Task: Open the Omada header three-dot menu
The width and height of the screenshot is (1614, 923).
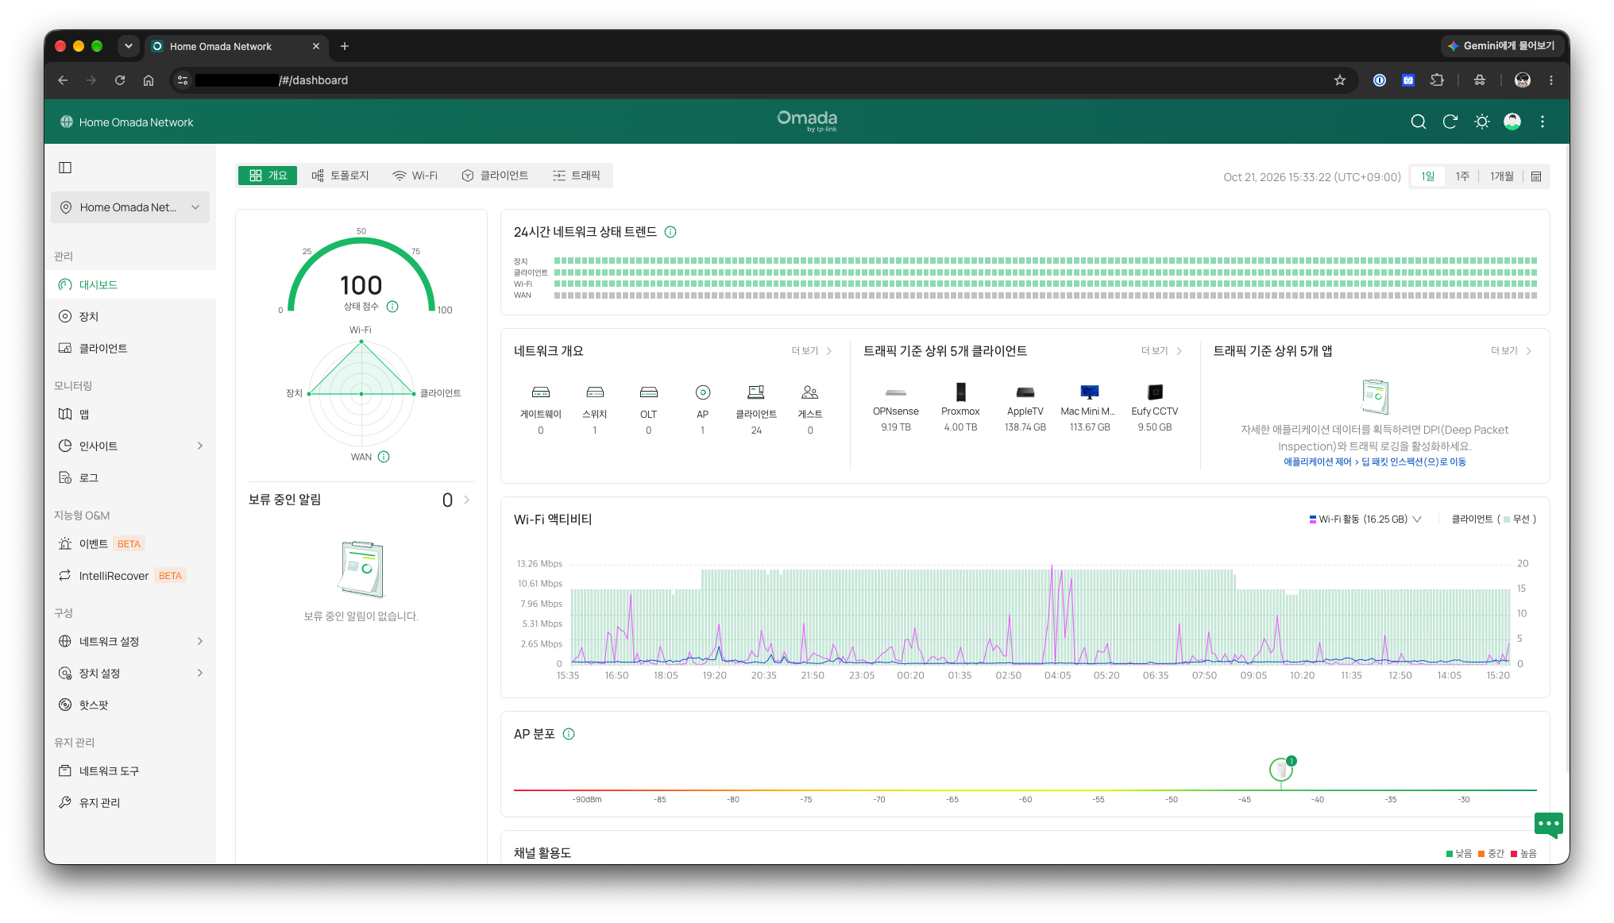Action: [1543, 122]
